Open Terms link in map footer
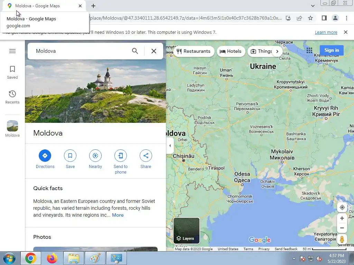The width and height of the screenshot is (354, 265). point(248,249)
